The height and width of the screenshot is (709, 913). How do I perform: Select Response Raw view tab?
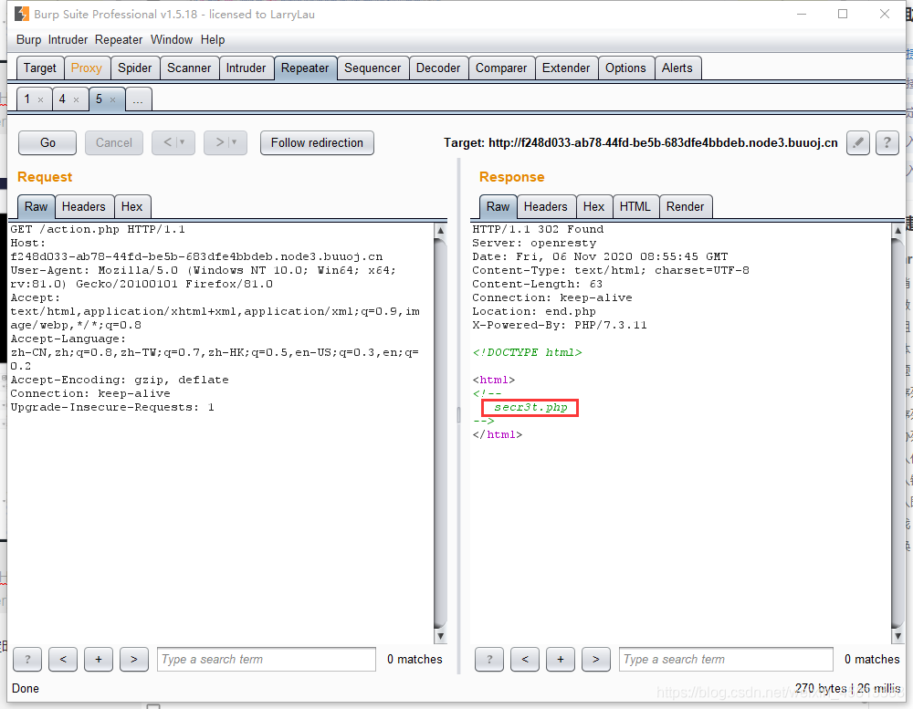coord(498,206)
